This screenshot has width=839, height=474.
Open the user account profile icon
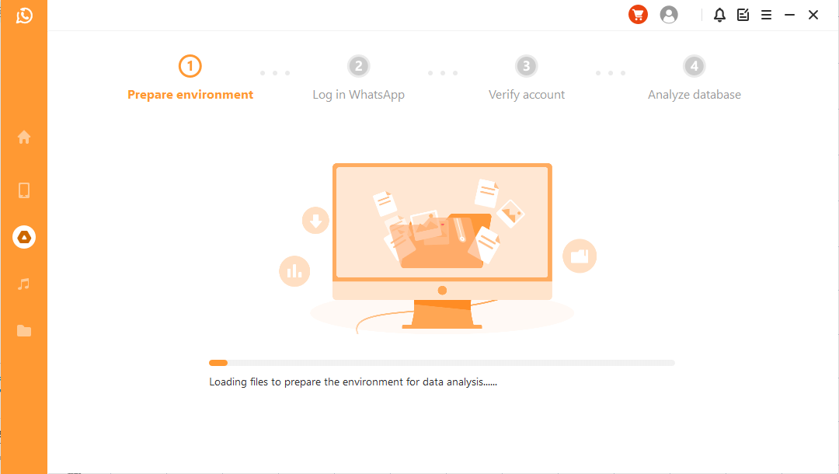(x=668, y=15)
